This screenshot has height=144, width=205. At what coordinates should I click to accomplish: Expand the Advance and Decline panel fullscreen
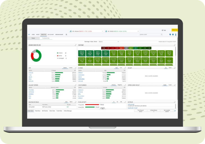(75, 45)
